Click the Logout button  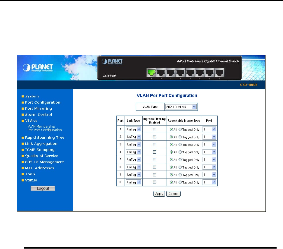43,188
